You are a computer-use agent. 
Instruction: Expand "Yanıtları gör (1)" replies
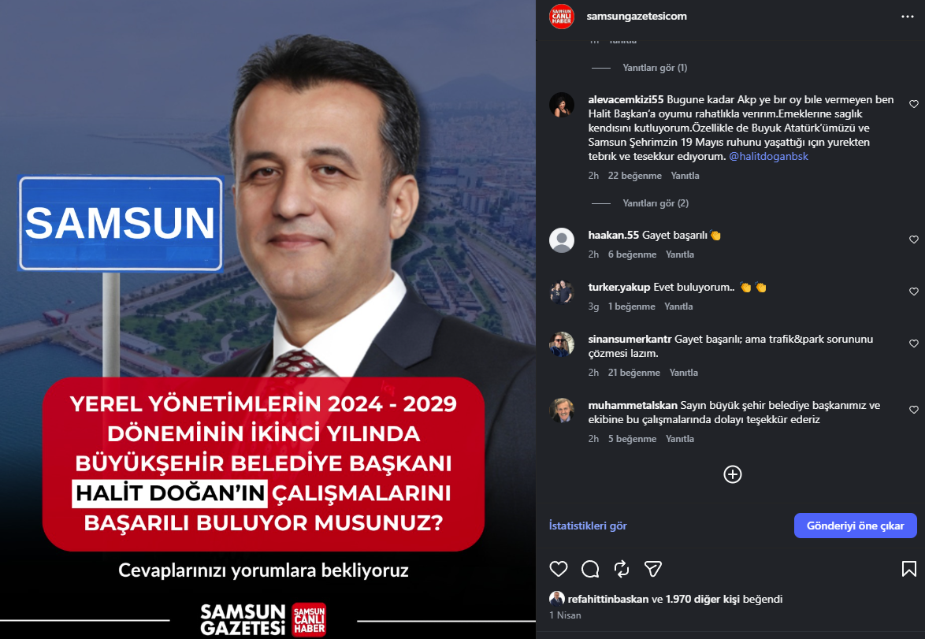coord(655,68)
